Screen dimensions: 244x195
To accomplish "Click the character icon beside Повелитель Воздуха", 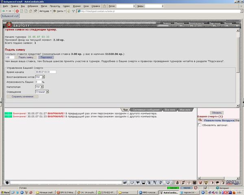I will 200,120.
